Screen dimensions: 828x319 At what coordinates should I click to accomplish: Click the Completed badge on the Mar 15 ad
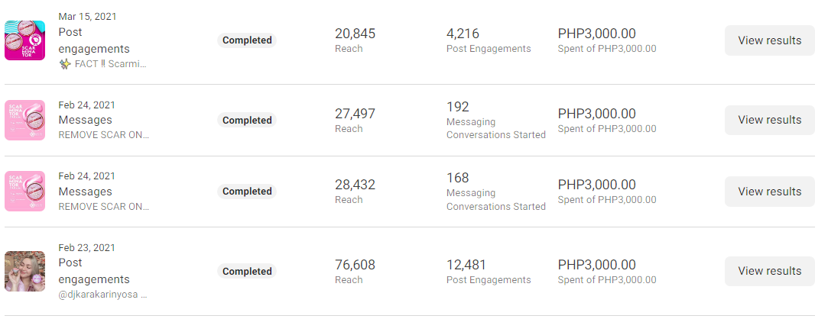click(x=247, y=40)
